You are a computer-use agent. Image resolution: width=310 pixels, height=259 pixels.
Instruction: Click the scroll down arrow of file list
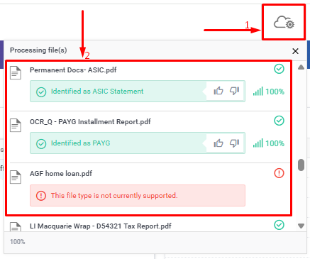click(x=301, y=226)
